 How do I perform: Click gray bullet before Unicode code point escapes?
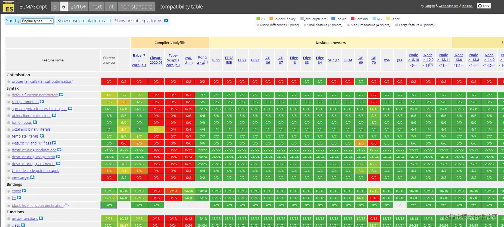click(x=9, y=171)
